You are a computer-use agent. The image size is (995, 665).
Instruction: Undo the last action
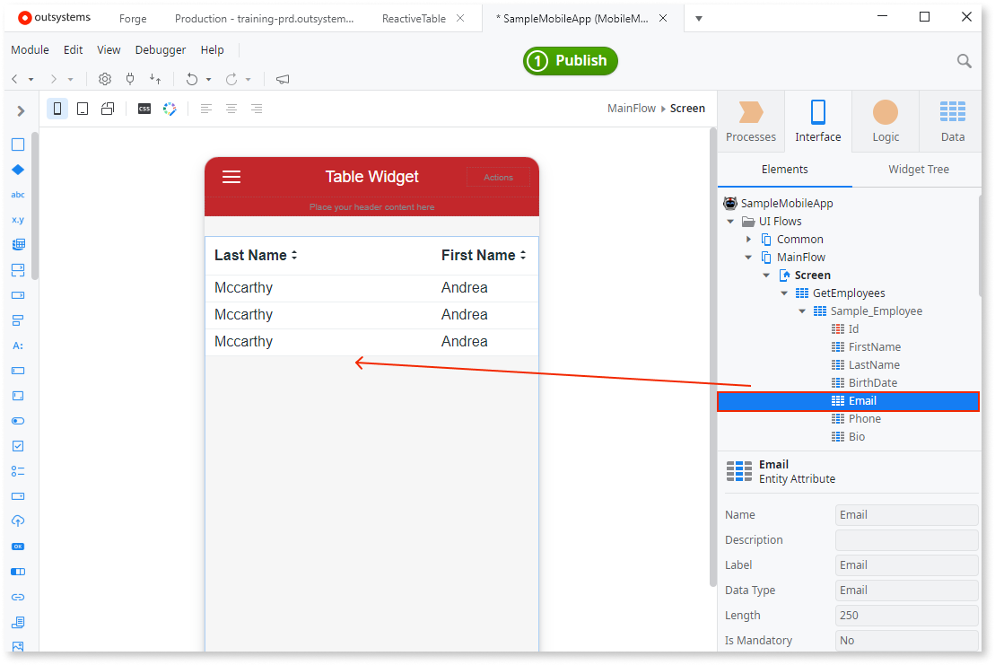tap(192, 79)
